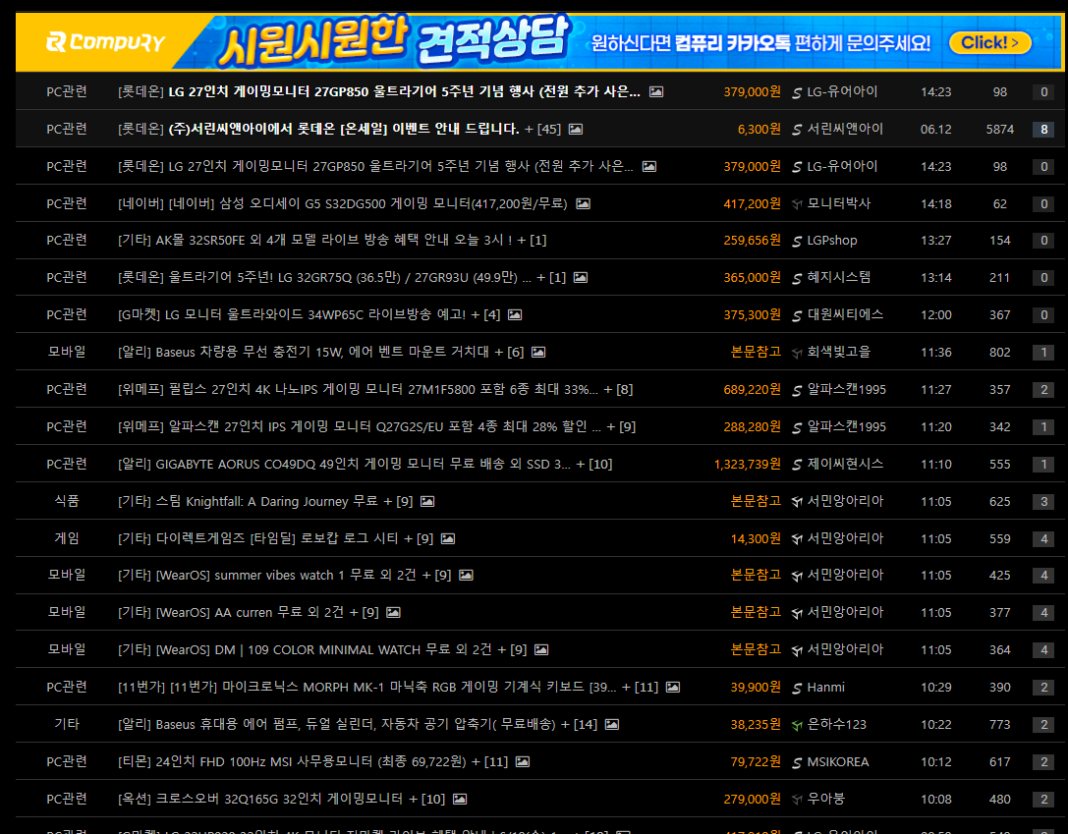Open the GIGABYTE AORUS CO49DQ monitor post
This screenshot has width=1068, height=834.
[x=363, y=464]
